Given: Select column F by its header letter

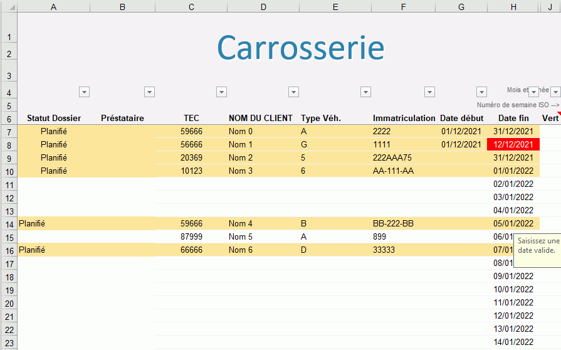Looking at the screenshot, I should [403, 7].
